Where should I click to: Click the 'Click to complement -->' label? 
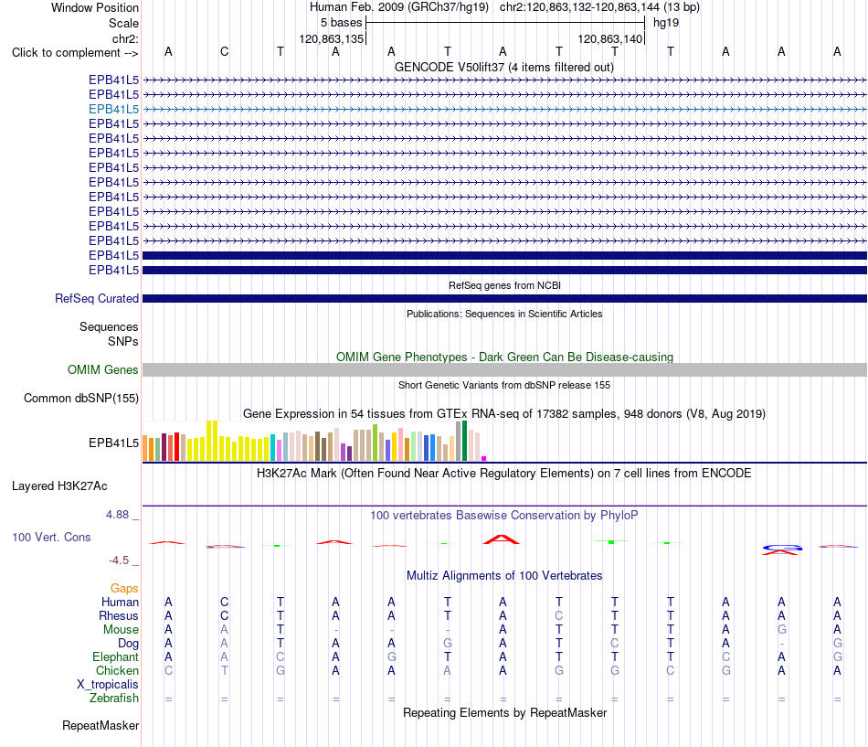point(75,53)
